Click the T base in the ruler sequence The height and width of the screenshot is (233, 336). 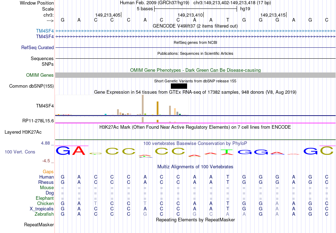pyautogui.click(x=227, y=20)
